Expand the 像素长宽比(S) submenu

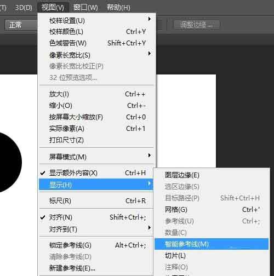96,55
